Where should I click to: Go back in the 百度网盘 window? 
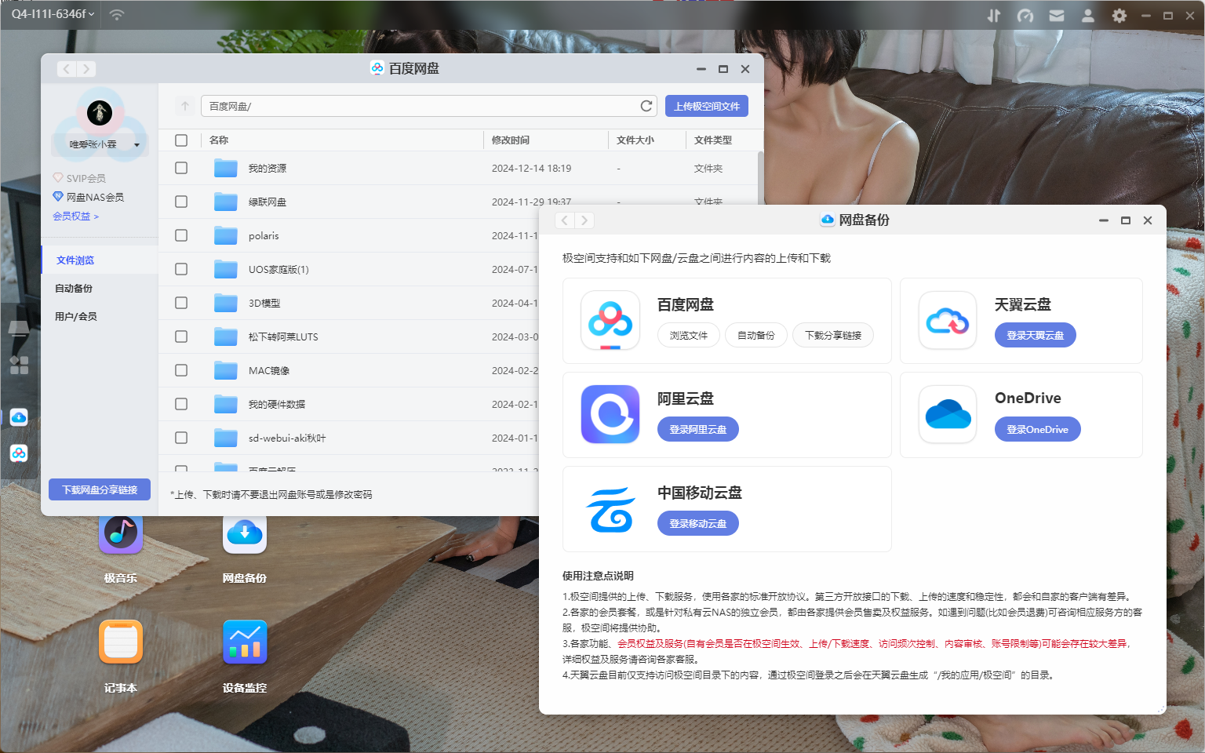click(x=67, y=69)
